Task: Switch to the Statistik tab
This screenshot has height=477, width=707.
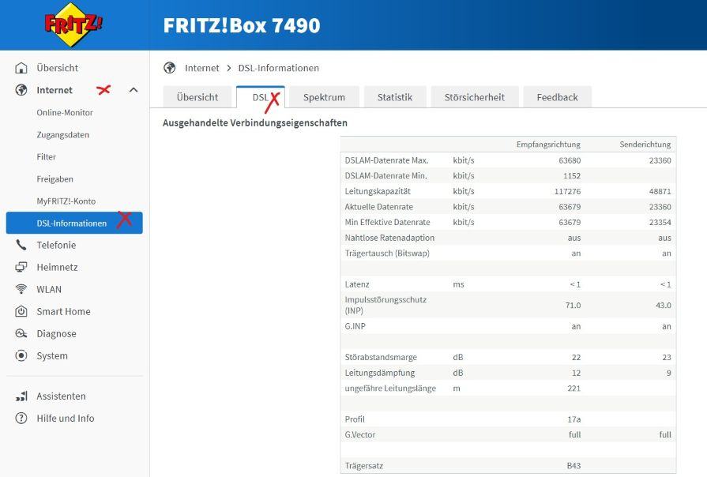Action: 394,97
